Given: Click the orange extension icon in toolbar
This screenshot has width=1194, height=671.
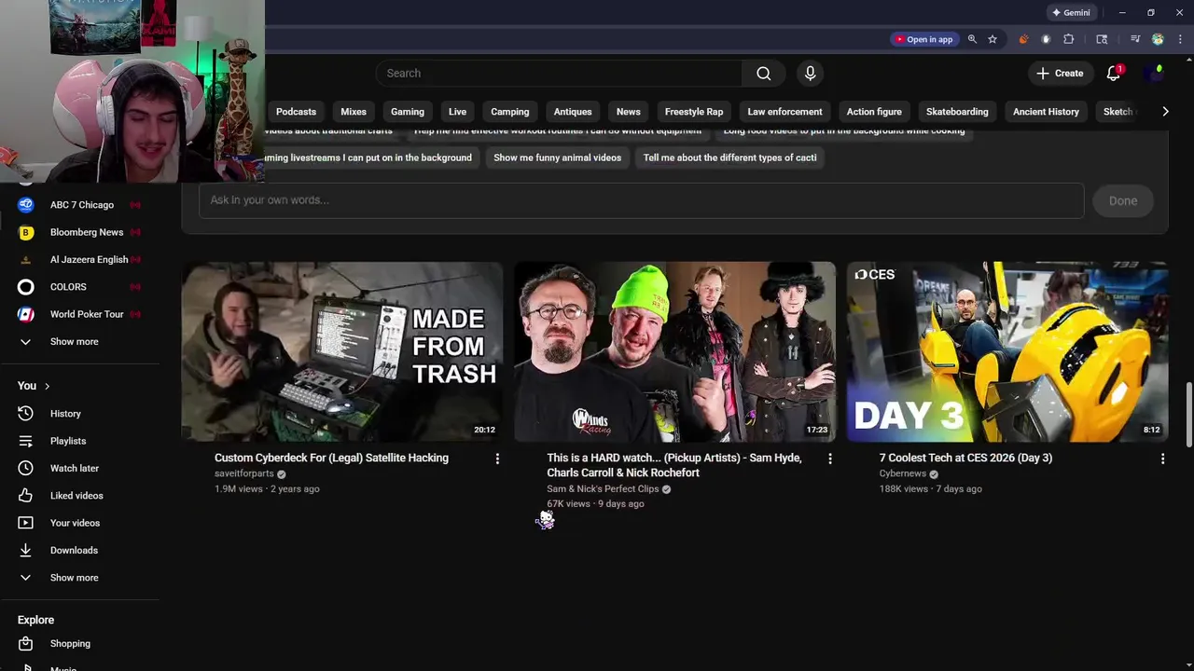Looking at the screenshot, I should [1023, 39].
